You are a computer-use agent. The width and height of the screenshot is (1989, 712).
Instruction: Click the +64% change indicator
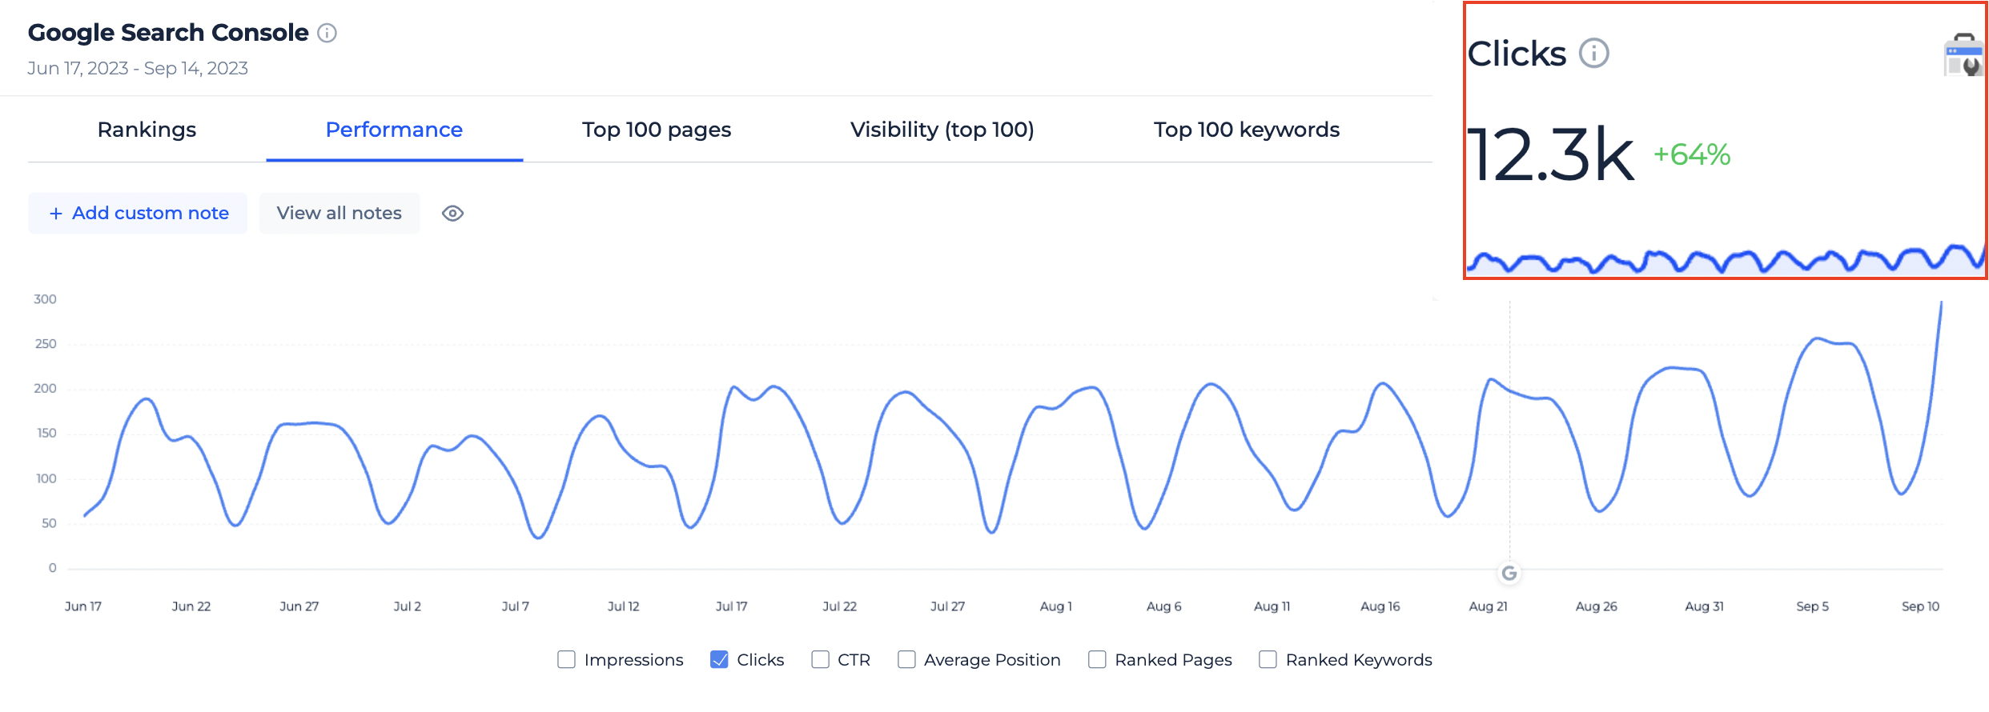(1692, 154)
